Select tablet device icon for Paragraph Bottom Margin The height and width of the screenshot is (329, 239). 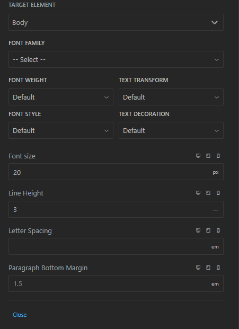208,268
